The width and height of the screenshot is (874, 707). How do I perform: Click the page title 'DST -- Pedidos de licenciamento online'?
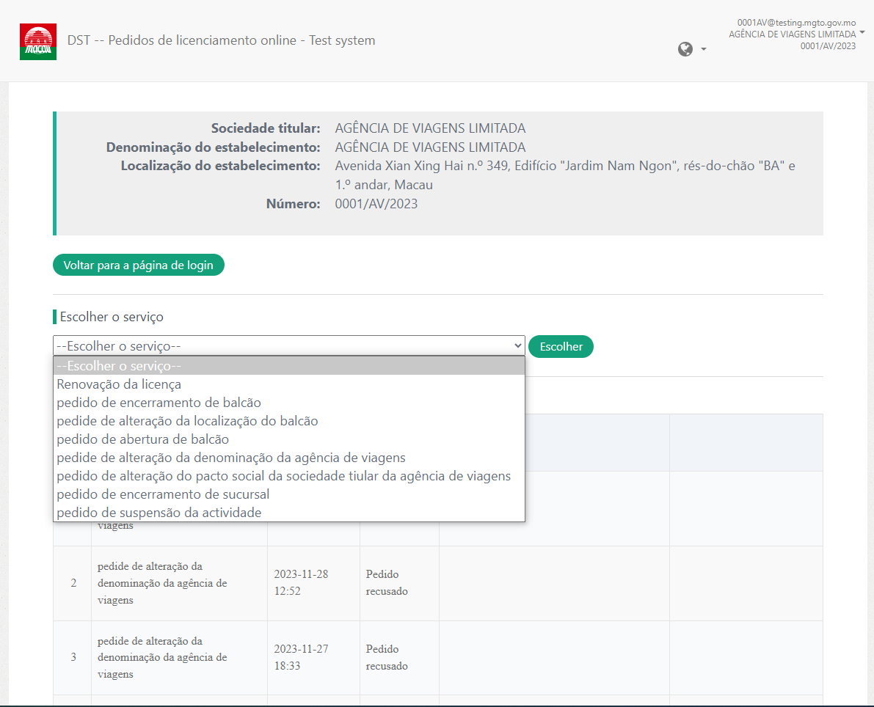tap(221, 40)
